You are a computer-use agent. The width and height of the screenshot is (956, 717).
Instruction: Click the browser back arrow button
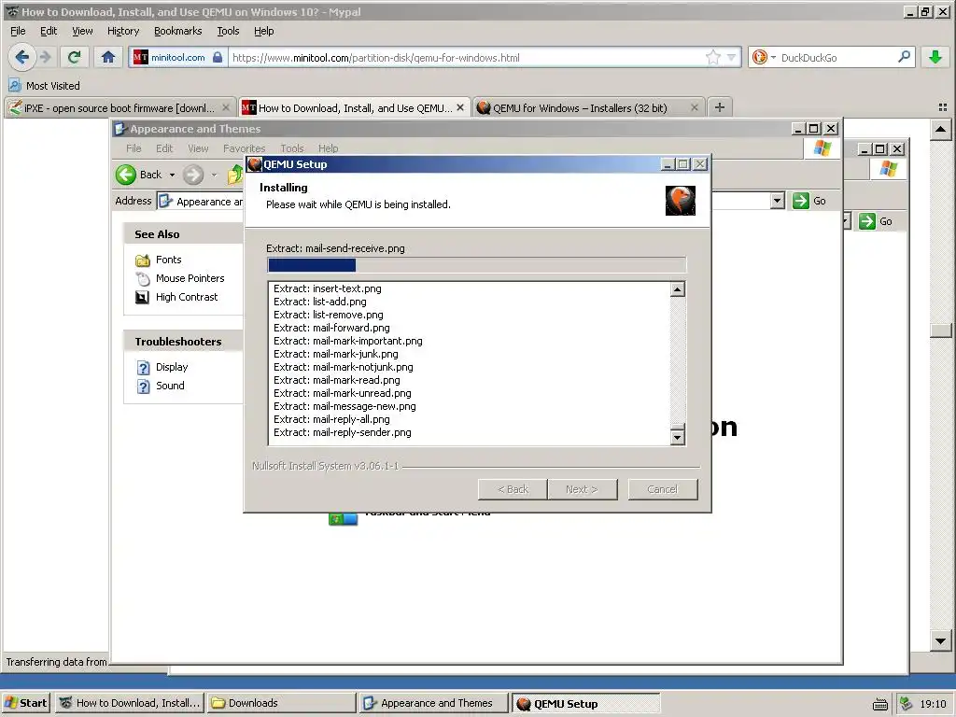[22, 57]
